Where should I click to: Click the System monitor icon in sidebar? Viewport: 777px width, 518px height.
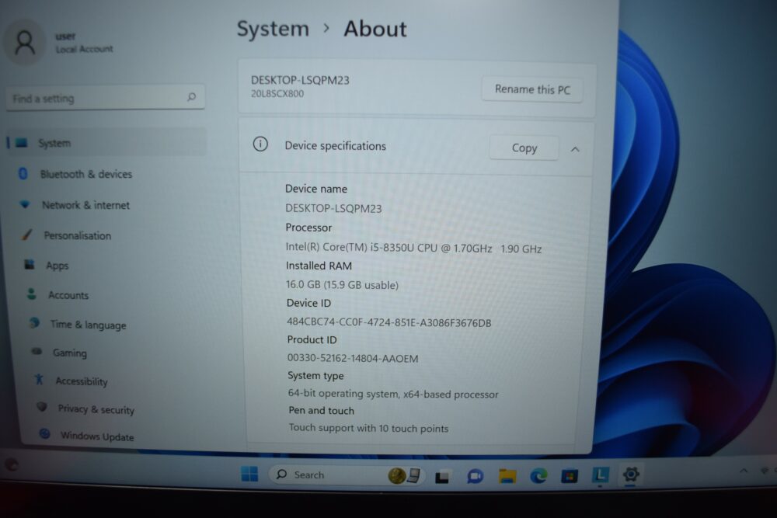[x=21, y=143]
